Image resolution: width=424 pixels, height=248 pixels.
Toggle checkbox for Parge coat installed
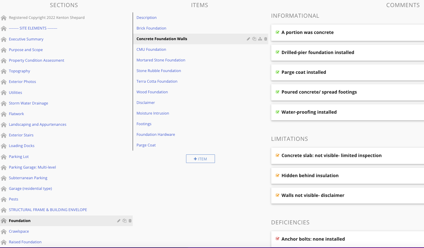tap(277, 72)
